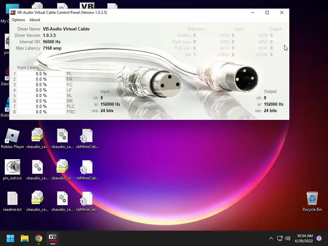Click the driver name 'VB-Audio Virtual Cable'
This screenshot has height=246, width=328.
pos(66,29)
